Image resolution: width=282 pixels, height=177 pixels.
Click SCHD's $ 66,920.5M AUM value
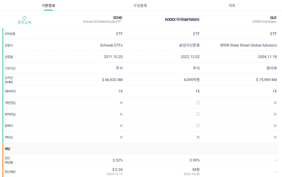tap(112, 80)
